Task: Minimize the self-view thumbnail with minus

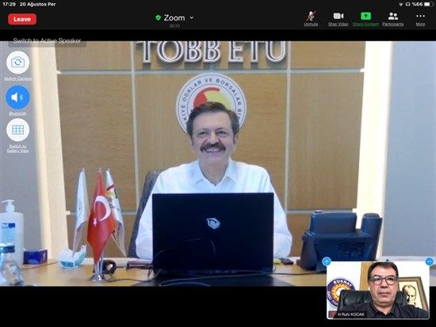Action: [430, 261]
